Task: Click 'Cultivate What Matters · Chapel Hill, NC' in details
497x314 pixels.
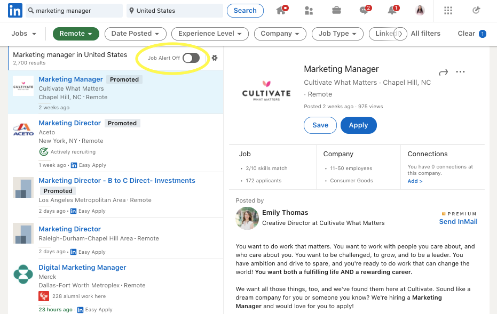Action: click(x=367, y=82)
